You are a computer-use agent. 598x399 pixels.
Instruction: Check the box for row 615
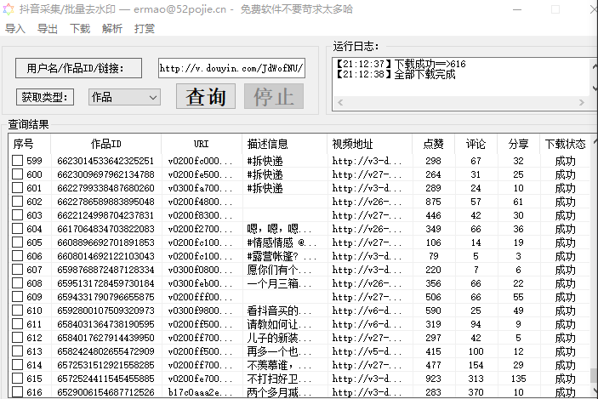click(x=17, y=379)
